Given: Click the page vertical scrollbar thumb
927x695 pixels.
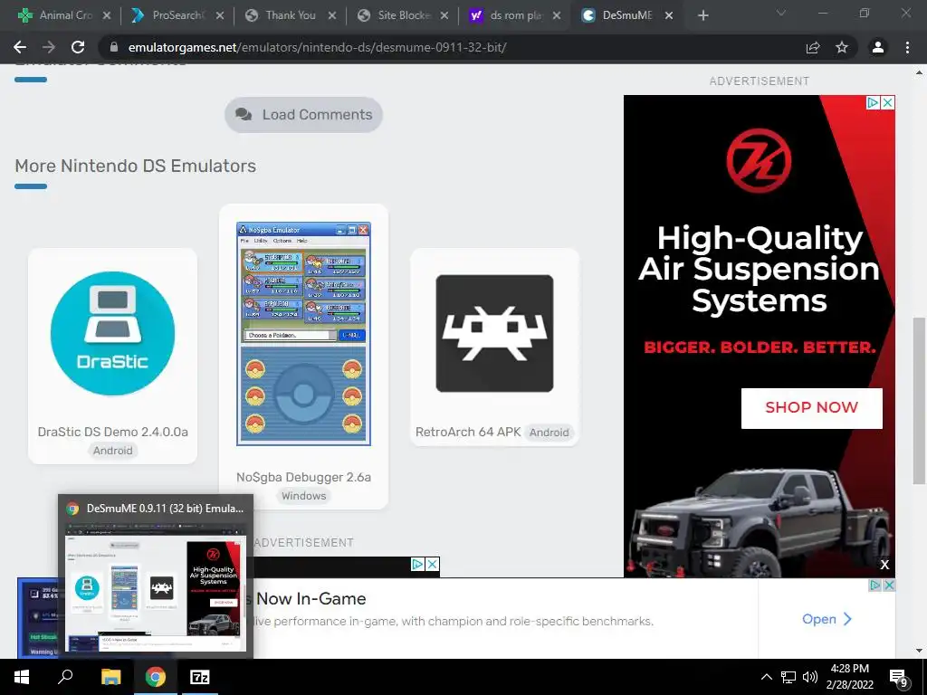Looking at the screenshot, I should (x=918, y=401).
